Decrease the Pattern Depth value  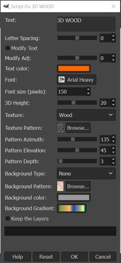[113, 163]
